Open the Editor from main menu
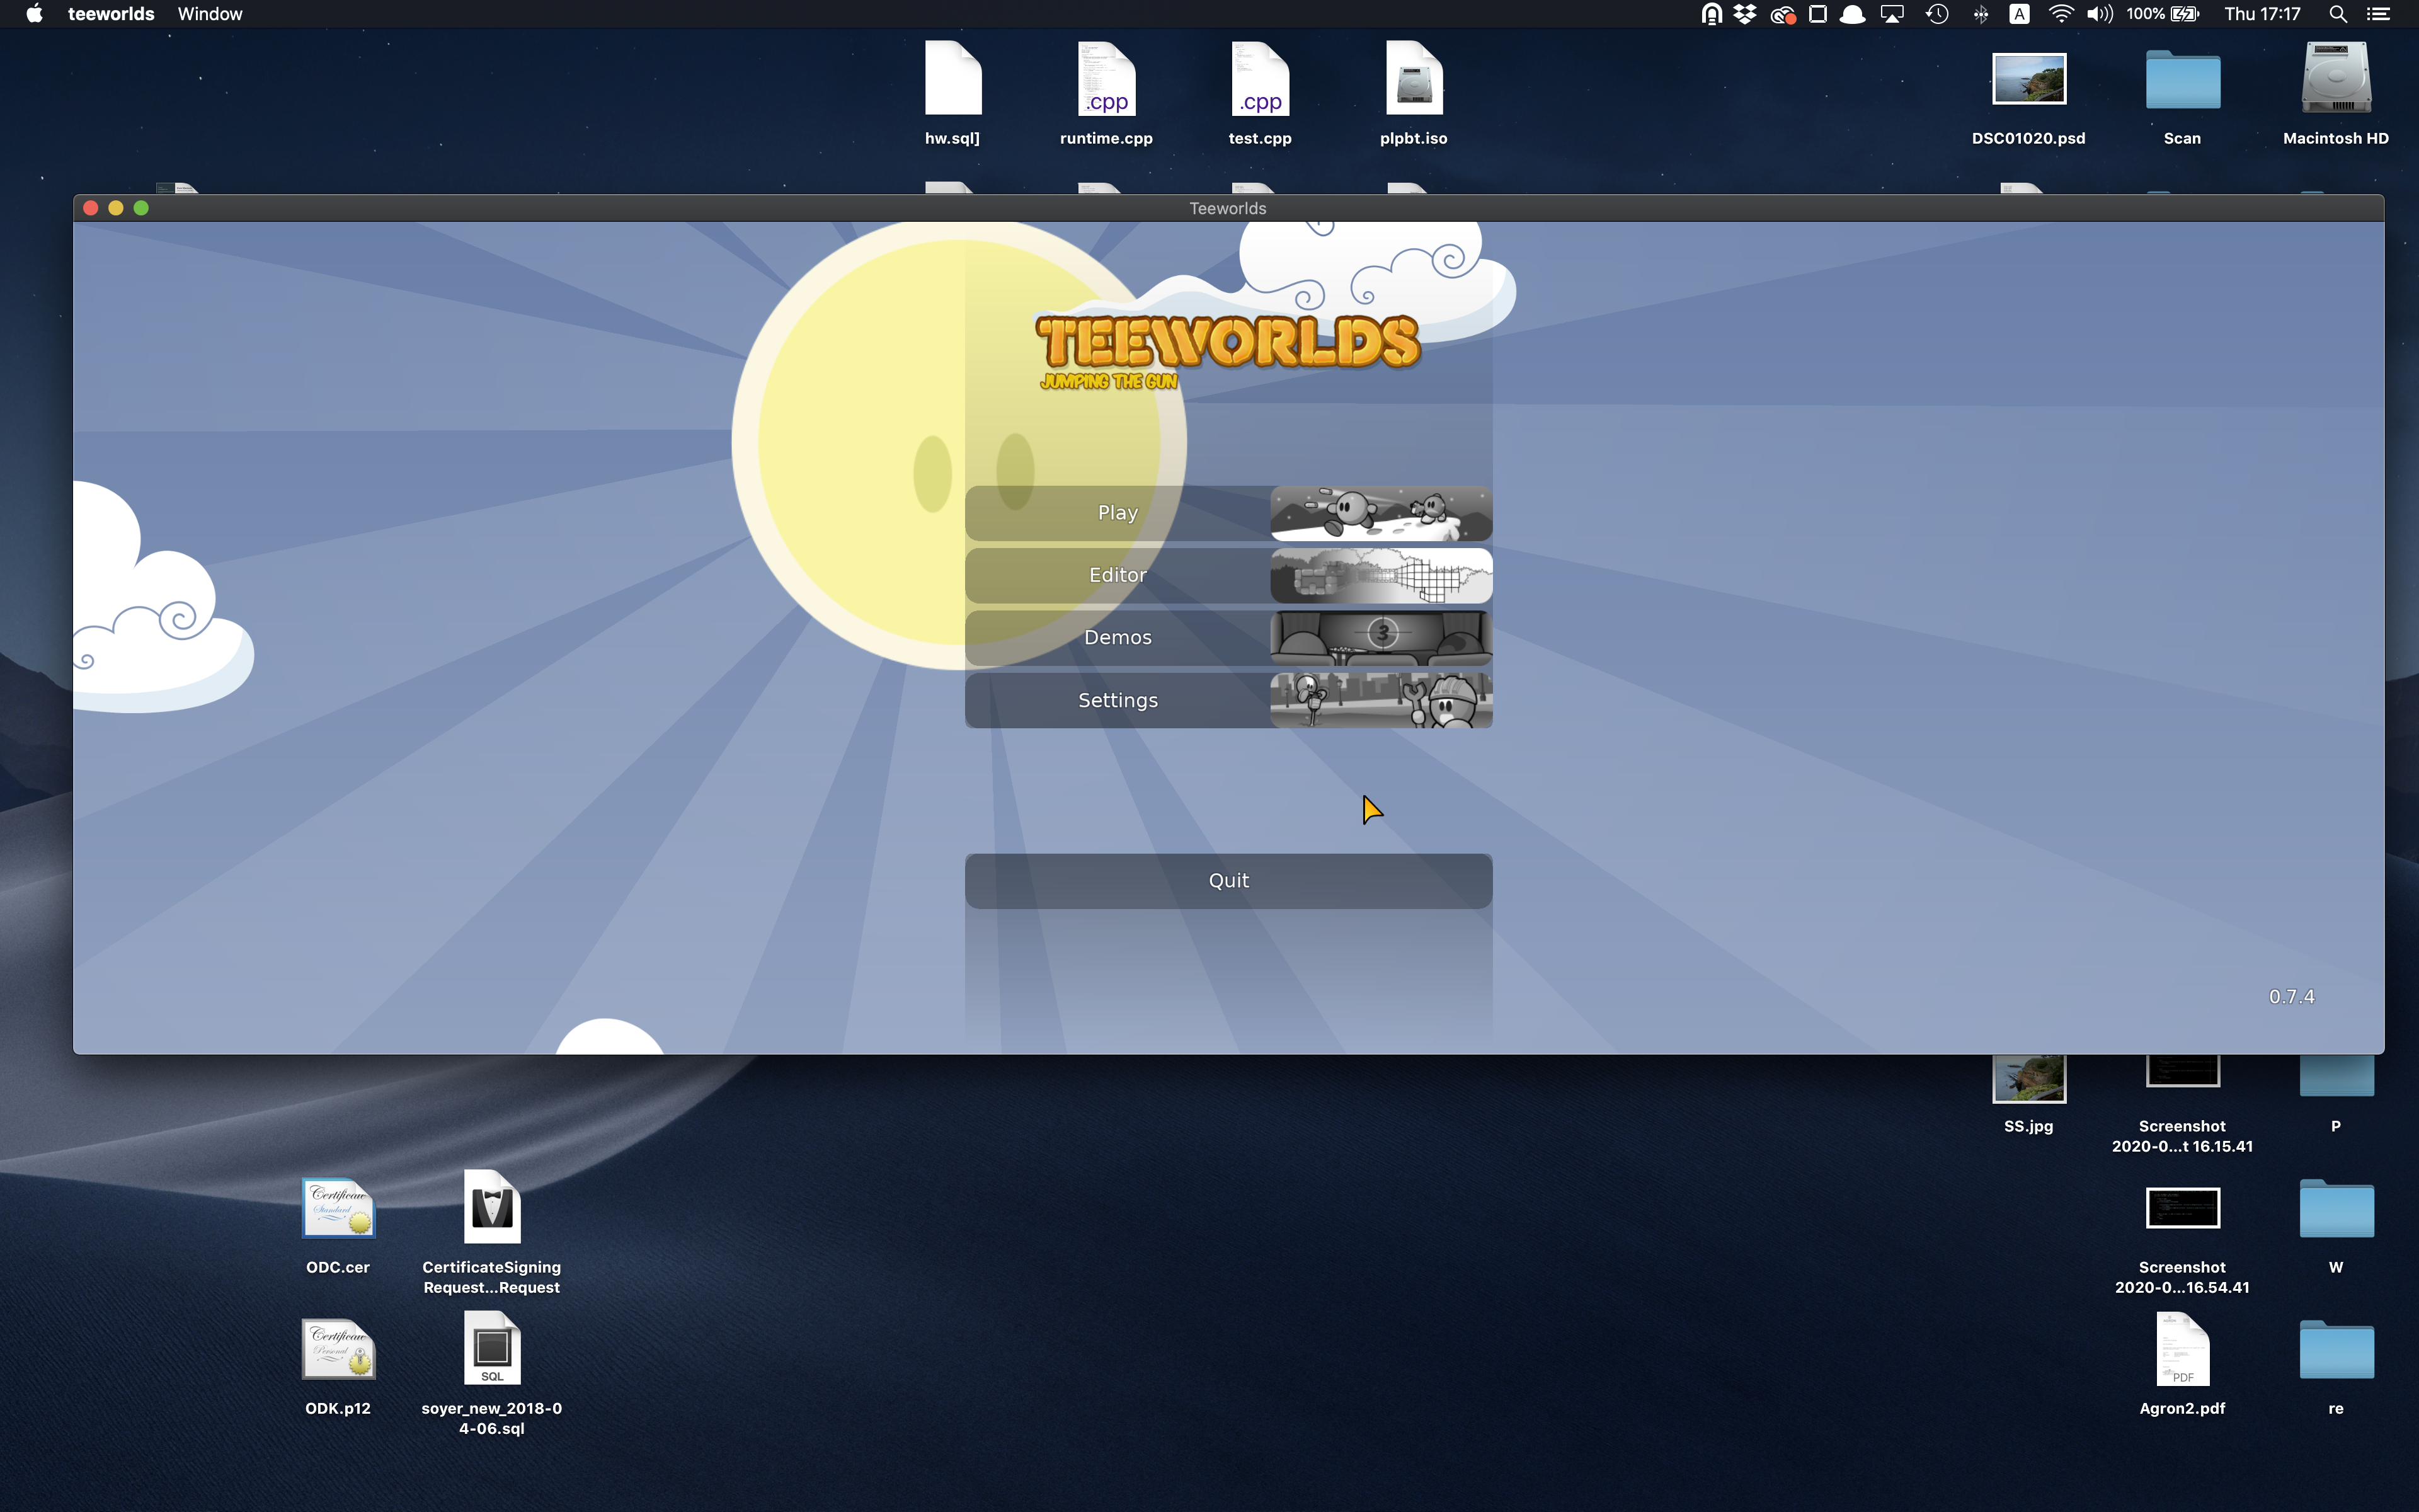The image size is (2419, 1512). [x=1228, y=575]
